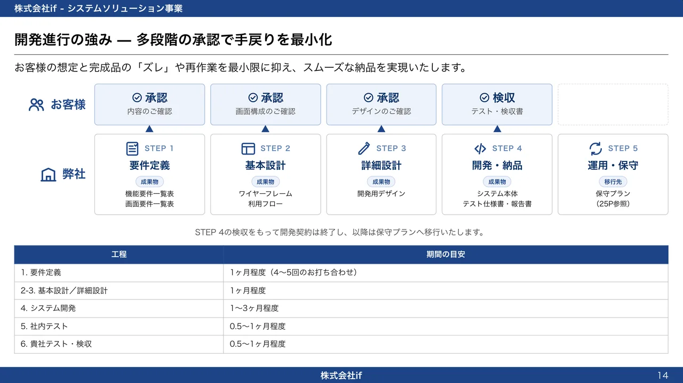The width and height of the screenshot is (683, 383).
Task: Click the 成果物 badge in STEP 4
Action: (x=497, y=182)
